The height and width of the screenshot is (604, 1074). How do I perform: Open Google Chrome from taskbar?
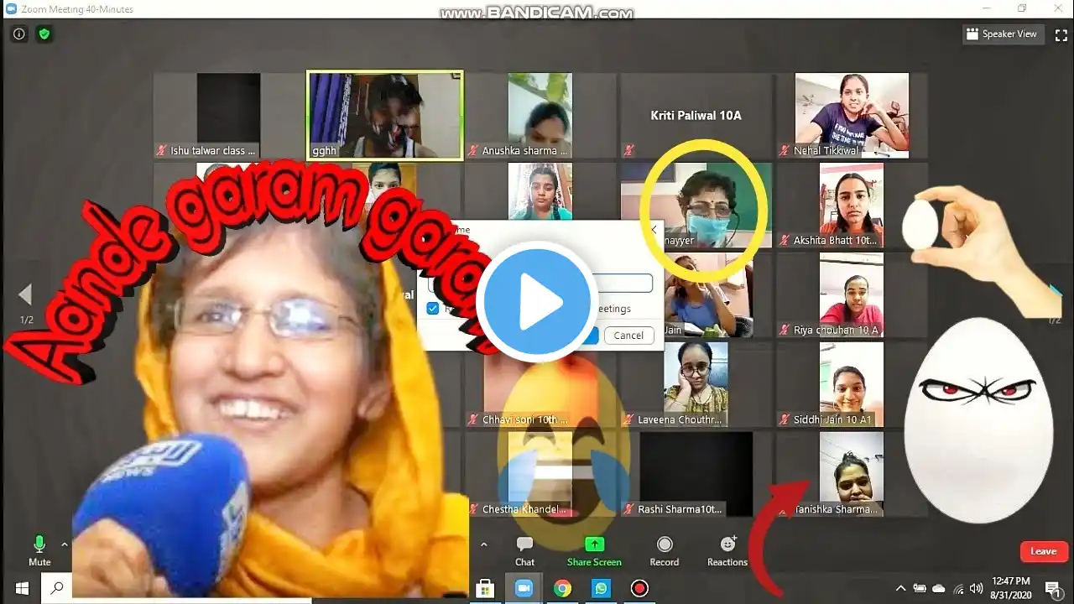coord(562,588)
